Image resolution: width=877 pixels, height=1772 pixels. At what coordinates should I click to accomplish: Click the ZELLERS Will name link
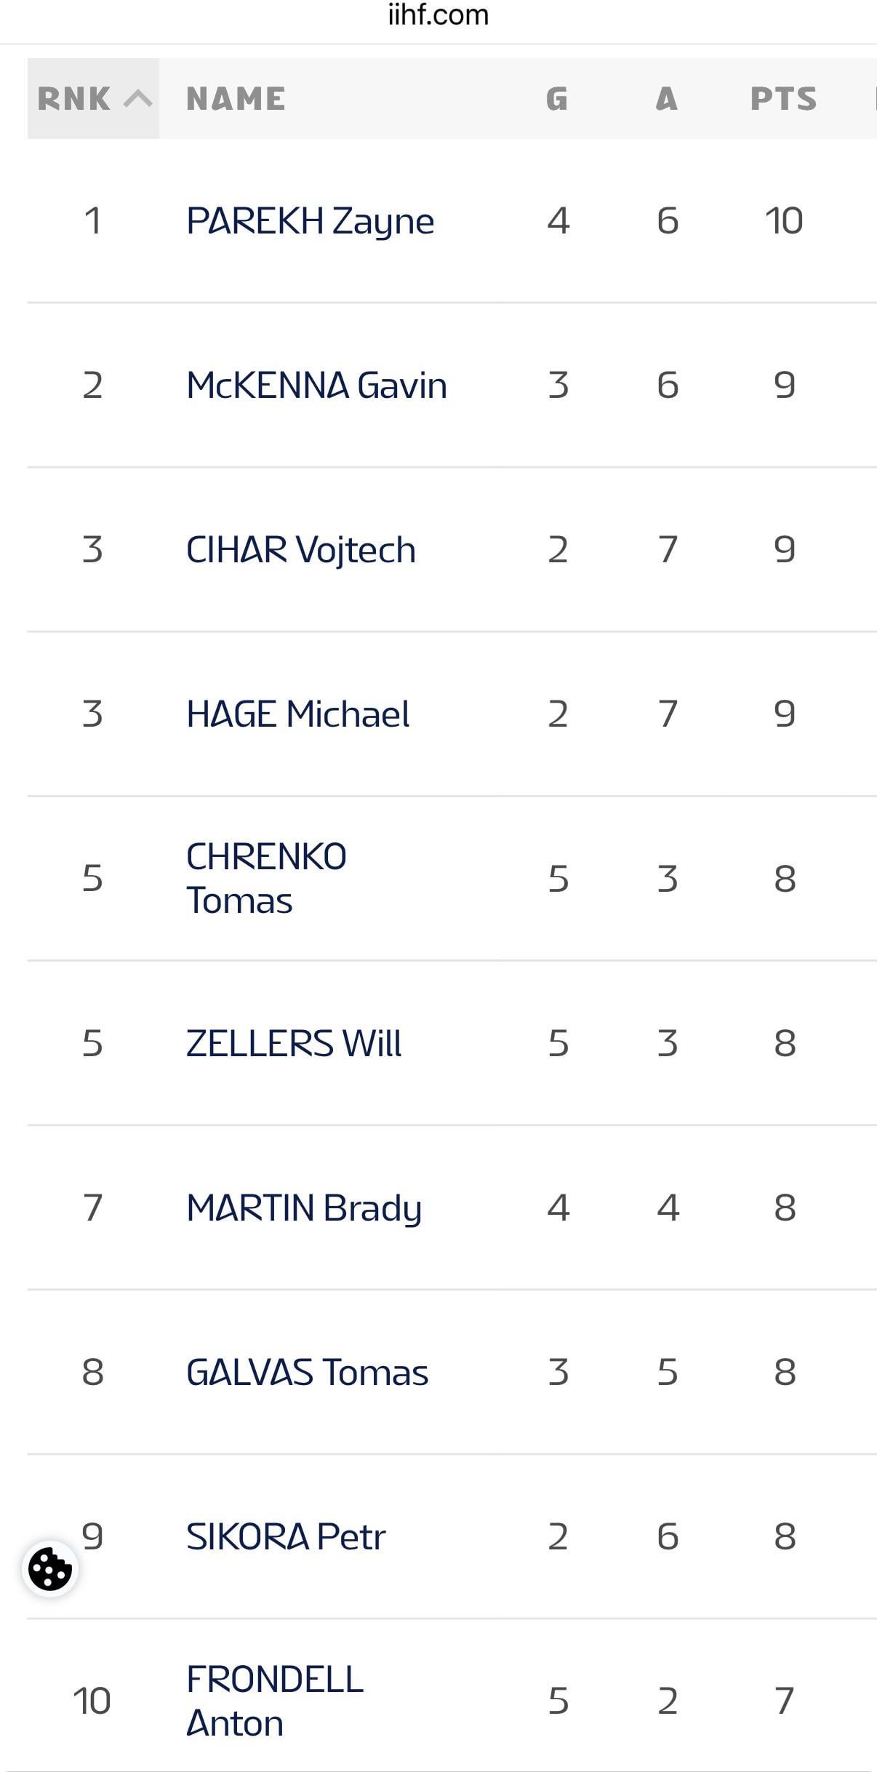(294, 1043)
